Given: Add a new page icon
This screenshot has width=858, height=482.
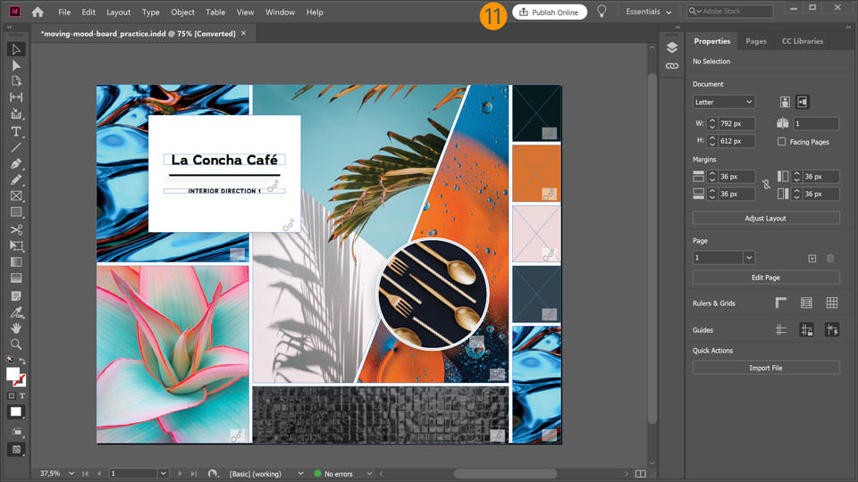Looking at the screenshot, I should 812,259.
